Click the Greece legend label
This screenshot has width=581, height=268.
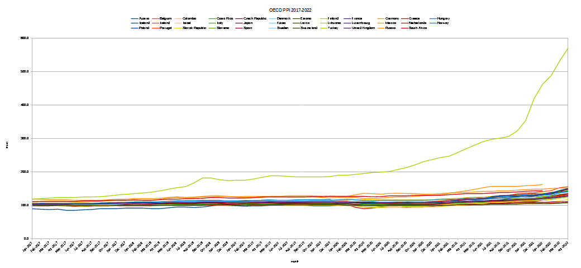coord(415,18)
